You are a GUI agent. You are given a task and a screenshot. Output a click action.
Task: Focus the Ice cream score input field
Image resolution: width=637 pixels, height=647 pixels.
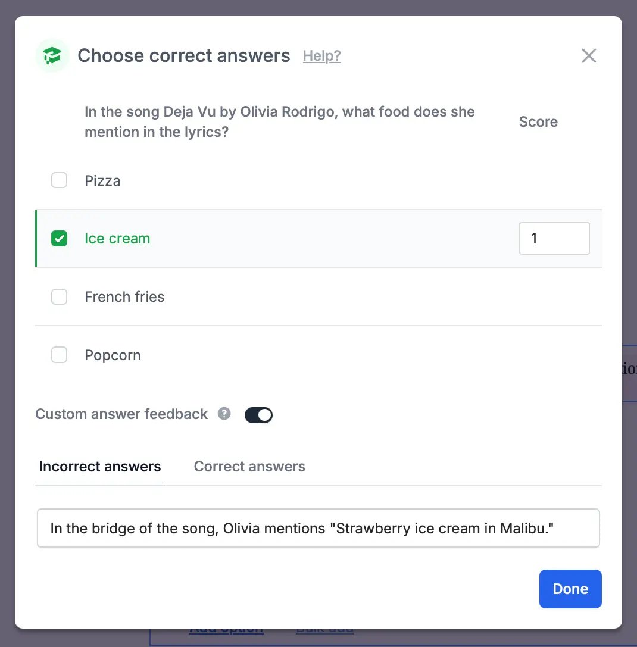554,239
